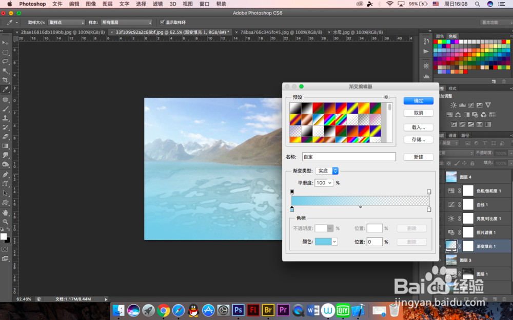This screenshot has width=513, height=320.
Task: Select the Custom Shape tool
Action: [5, 202]
